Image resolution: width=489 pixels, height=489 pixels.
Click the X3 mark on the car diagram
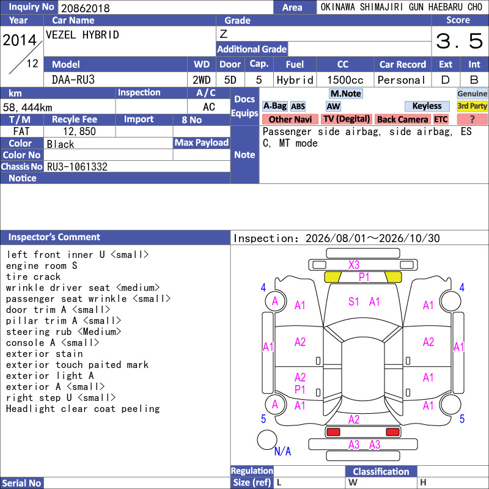pos(354,265)
